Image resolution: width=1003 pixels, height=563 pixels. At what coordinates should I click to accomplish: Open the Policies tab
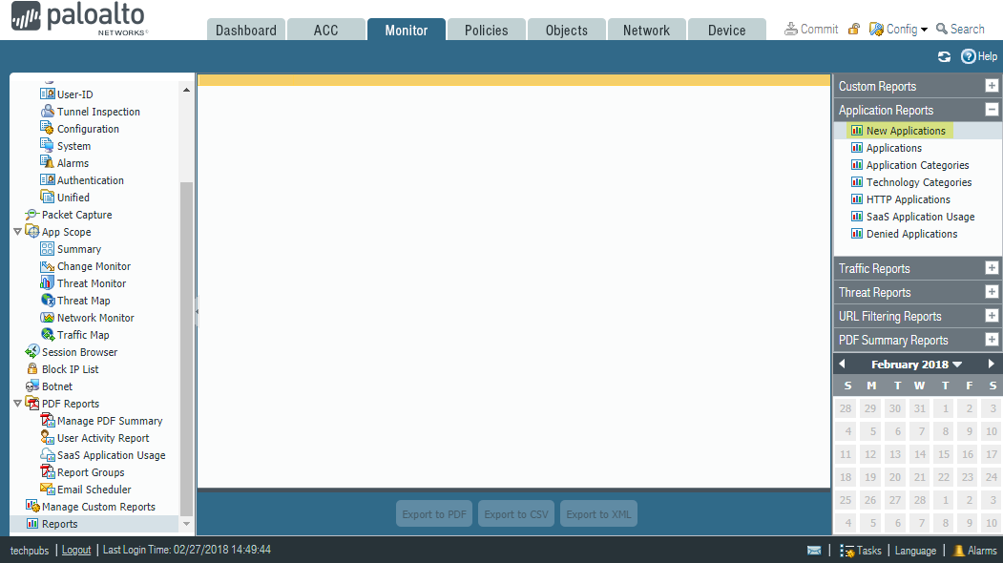pos(486,31)
